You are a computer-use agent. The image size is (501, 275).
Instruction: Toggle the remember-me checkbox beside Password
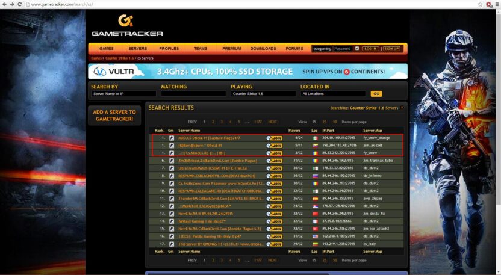[357, 49]
